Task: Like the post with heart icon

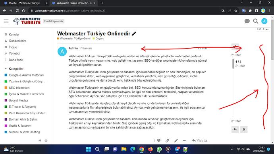Action: [x=159, y=140]
